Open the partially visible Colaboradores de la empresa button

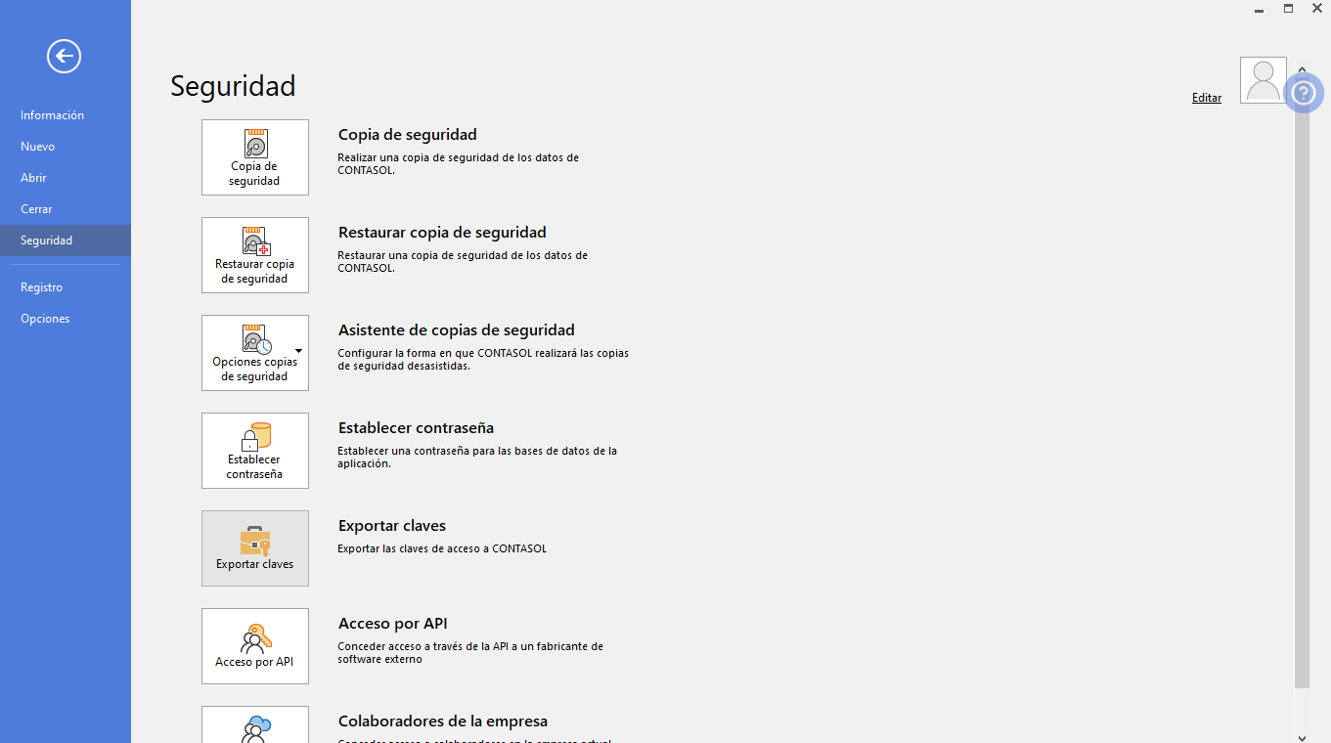255,724
